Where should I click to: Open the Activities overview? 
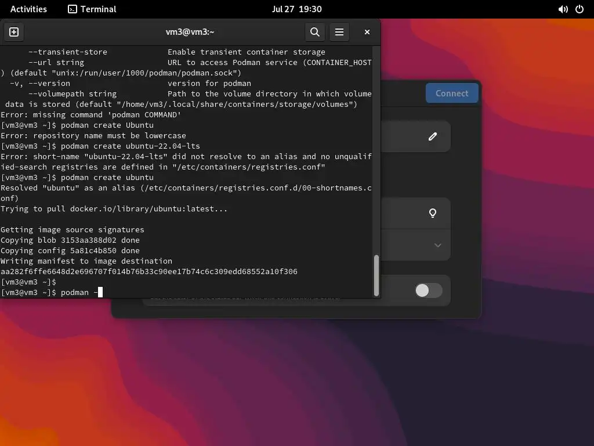(28, 9)
